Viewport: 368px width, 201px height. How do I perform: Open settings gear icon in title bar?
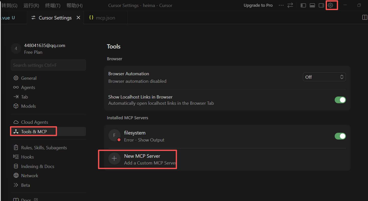tap(330, 5)
